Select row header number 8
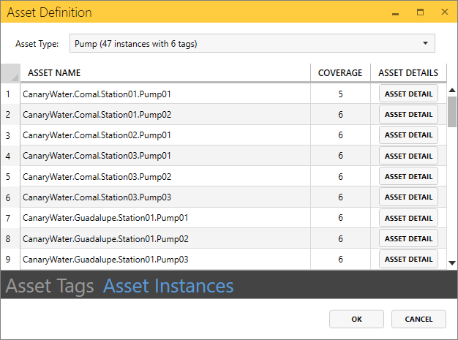 [10, 238]
